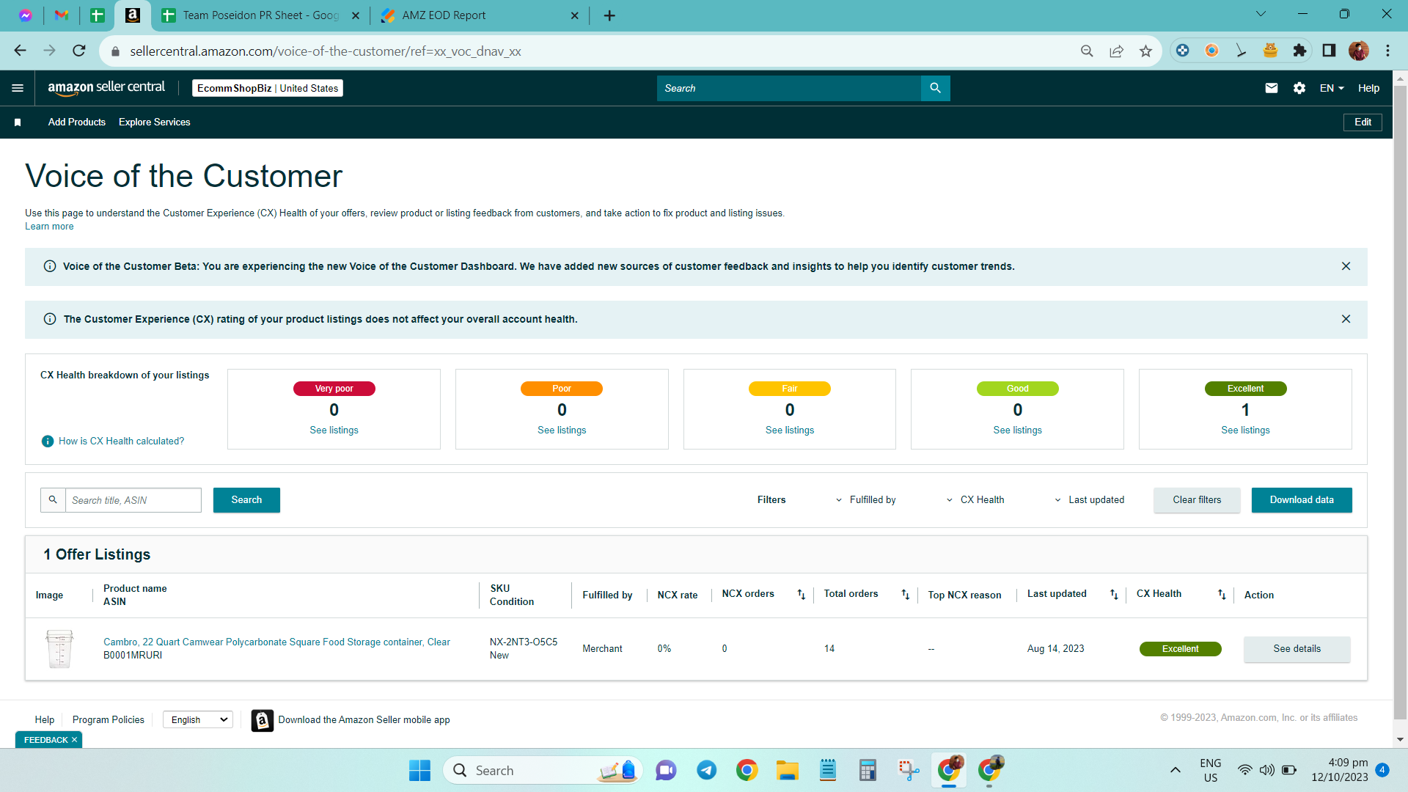Open the tab search chevron in Chrome
Image resolution: width=1408 pixels, height=792 pixels.
[x=1261, y=14]
